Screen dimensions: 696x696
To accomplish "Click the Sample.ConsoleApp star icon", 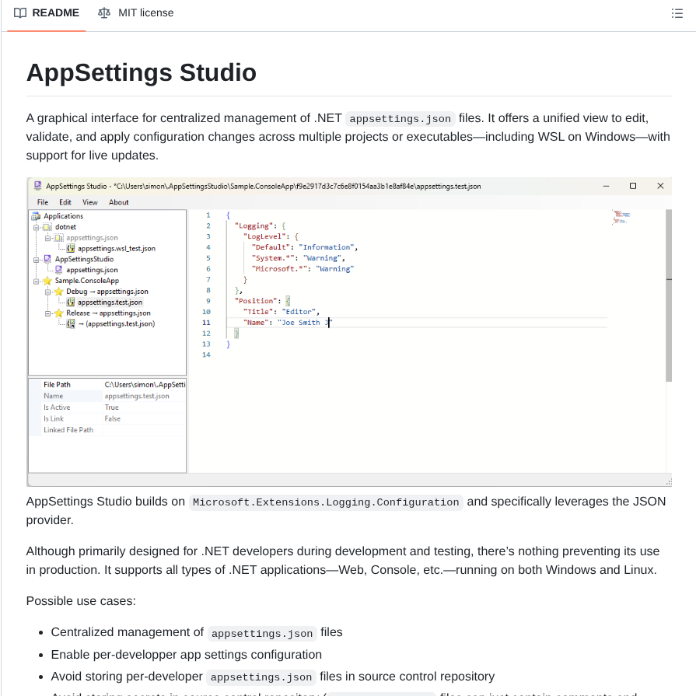I will (47, 281).
